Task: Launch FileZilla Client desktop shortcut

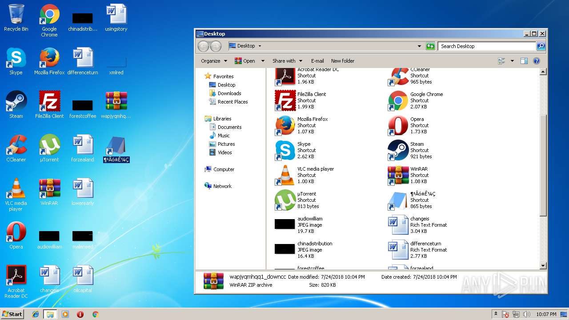Action: coord(49,105)
